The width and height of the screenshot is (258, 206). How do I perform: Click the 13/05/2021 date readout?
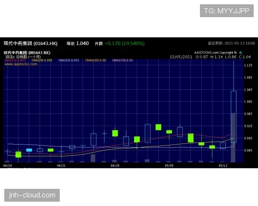coord(181,57)
